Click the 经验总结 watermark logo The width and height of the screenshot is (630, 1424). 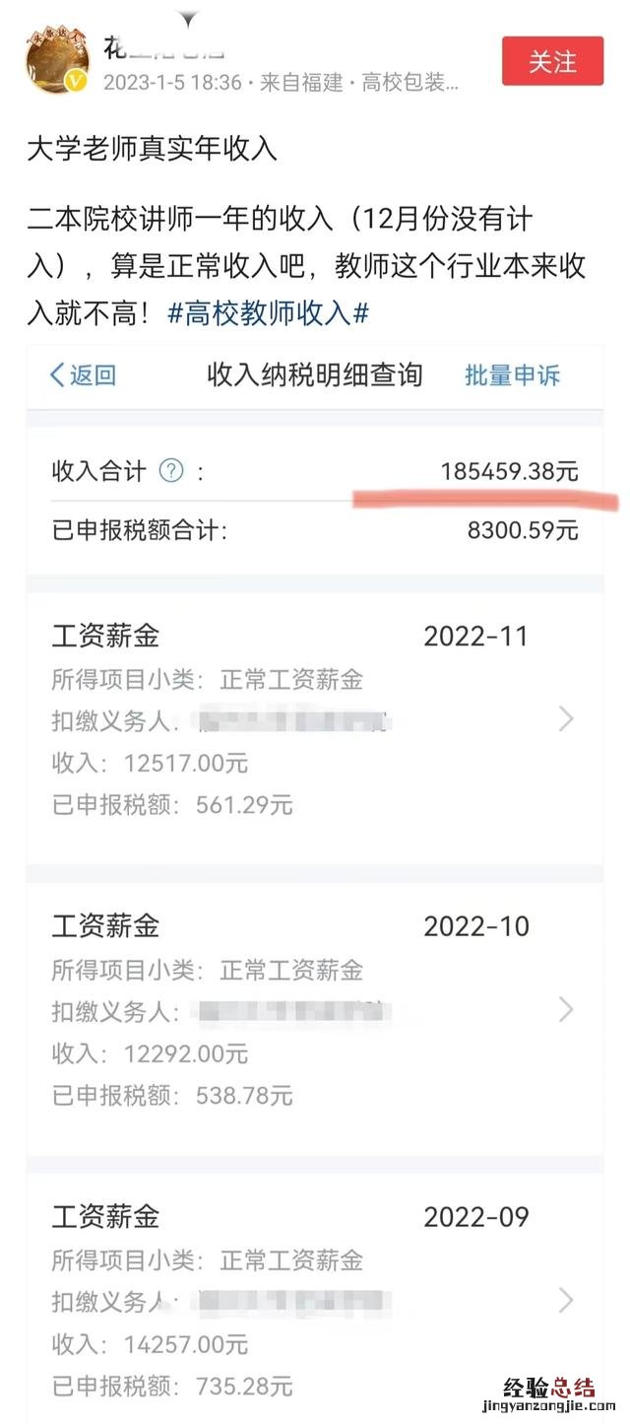(550, 1388)
